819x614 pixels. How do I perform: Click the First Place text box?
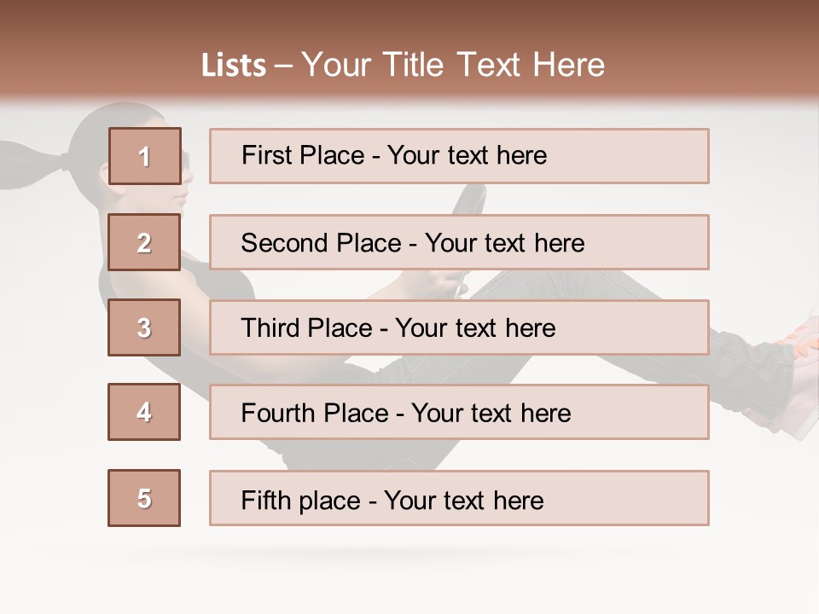(x=459, y=156)
